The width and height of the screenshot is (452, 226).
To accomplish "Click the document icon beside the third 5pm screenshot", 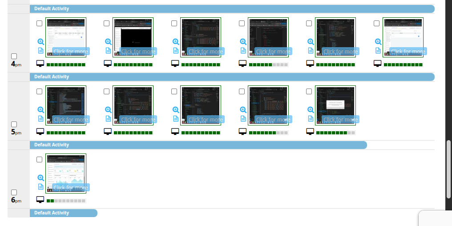I will point(176,118).
